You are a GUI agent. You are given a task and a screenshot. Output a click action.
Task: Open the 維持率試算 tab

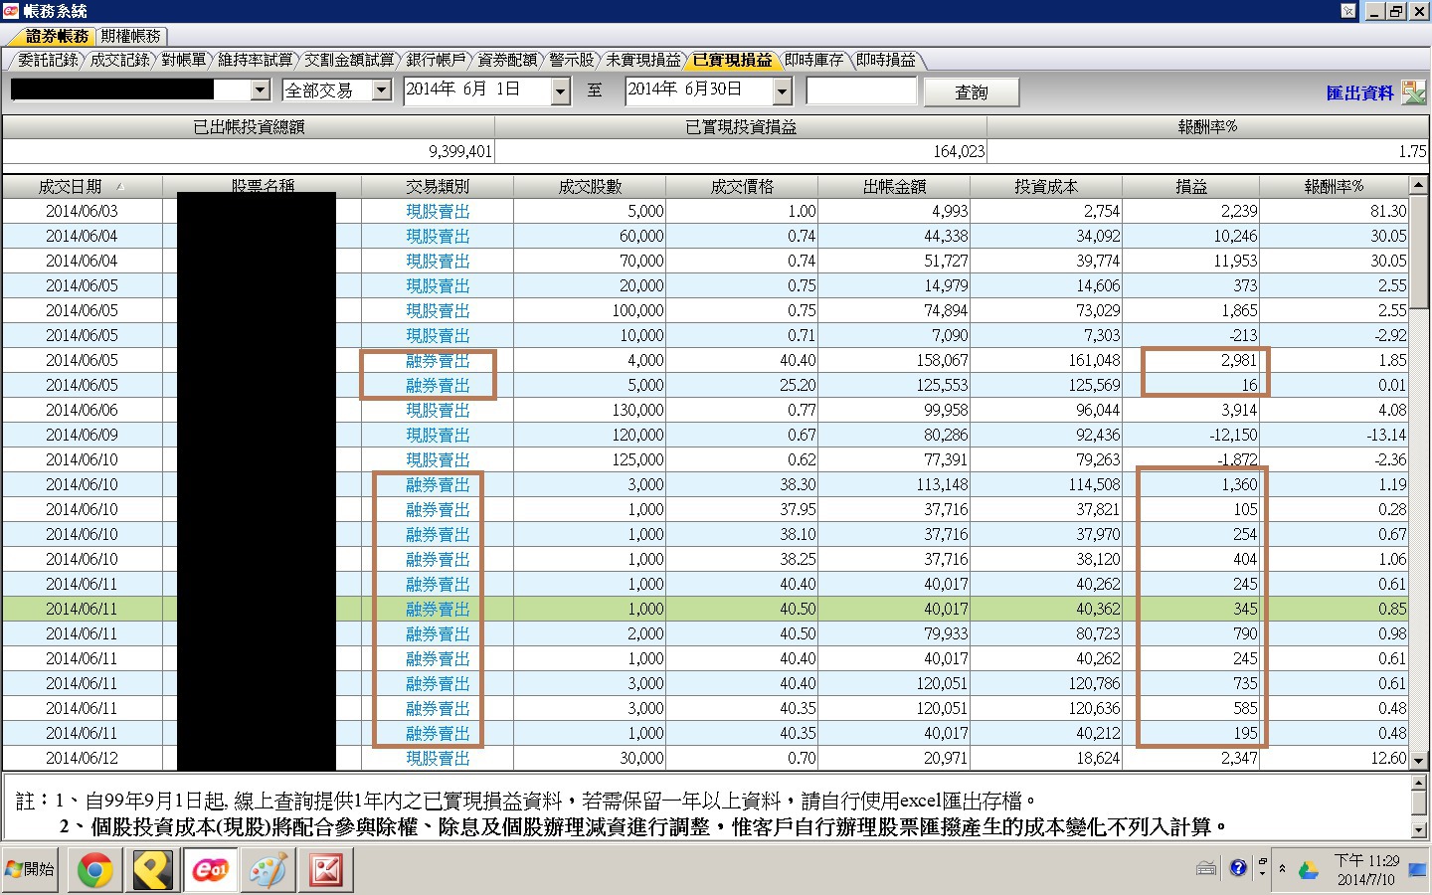255,60
